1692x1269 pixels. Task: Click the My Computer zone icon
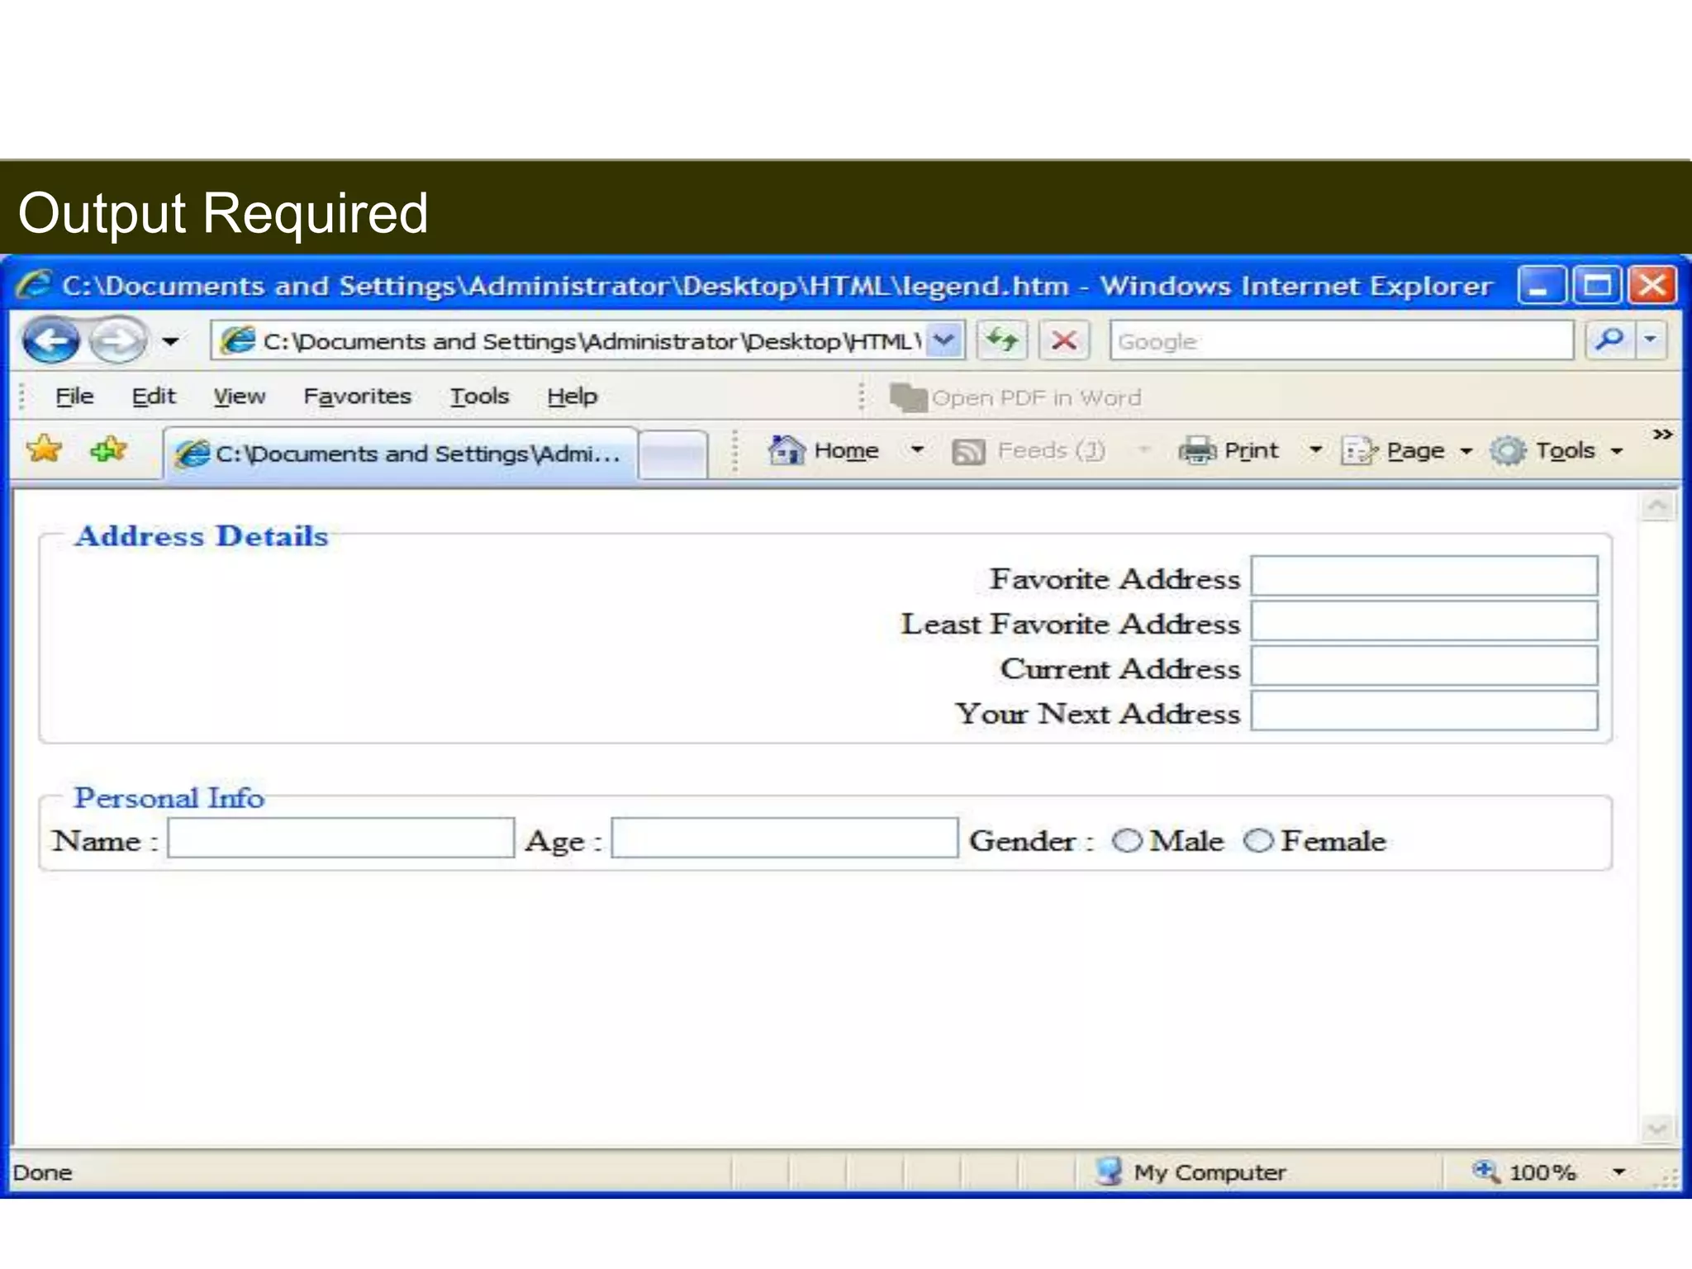(x=1109, y=1171)
